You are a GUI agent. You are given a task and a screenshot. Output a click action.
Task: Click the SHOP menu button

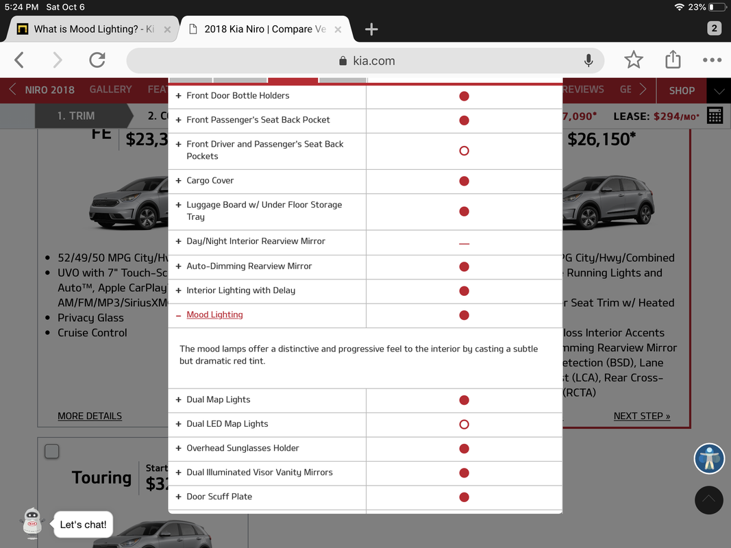682,91
